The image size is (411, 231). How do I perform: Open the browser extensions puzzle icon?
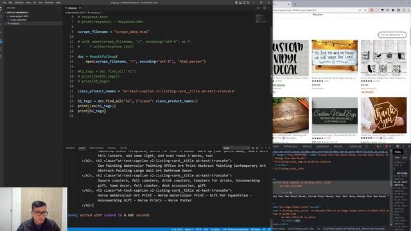(393, 10)
